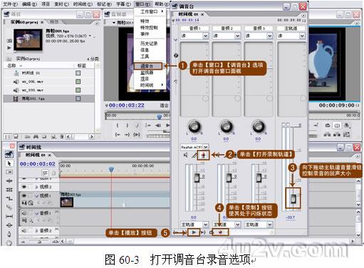364x268 pixels.
Task: Select the arrow Selection tool in tools palette
Action: click(x=9, y=164)
